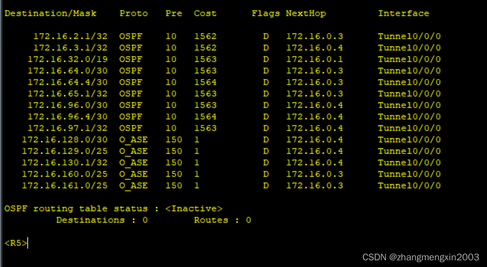This screenshot has height=267, width=487.
Task: Click Tunnel0/0/0 interface in 172.16.2.1/32 row
Action: (409, 36)
